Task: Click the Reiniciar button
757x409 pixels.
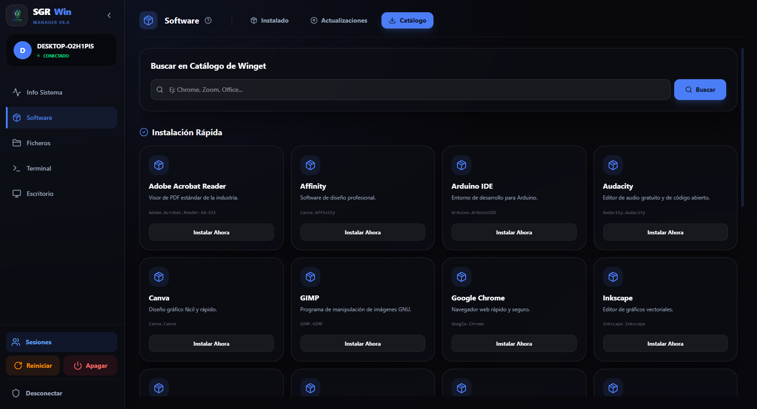Action: click(x=33, y=366)
